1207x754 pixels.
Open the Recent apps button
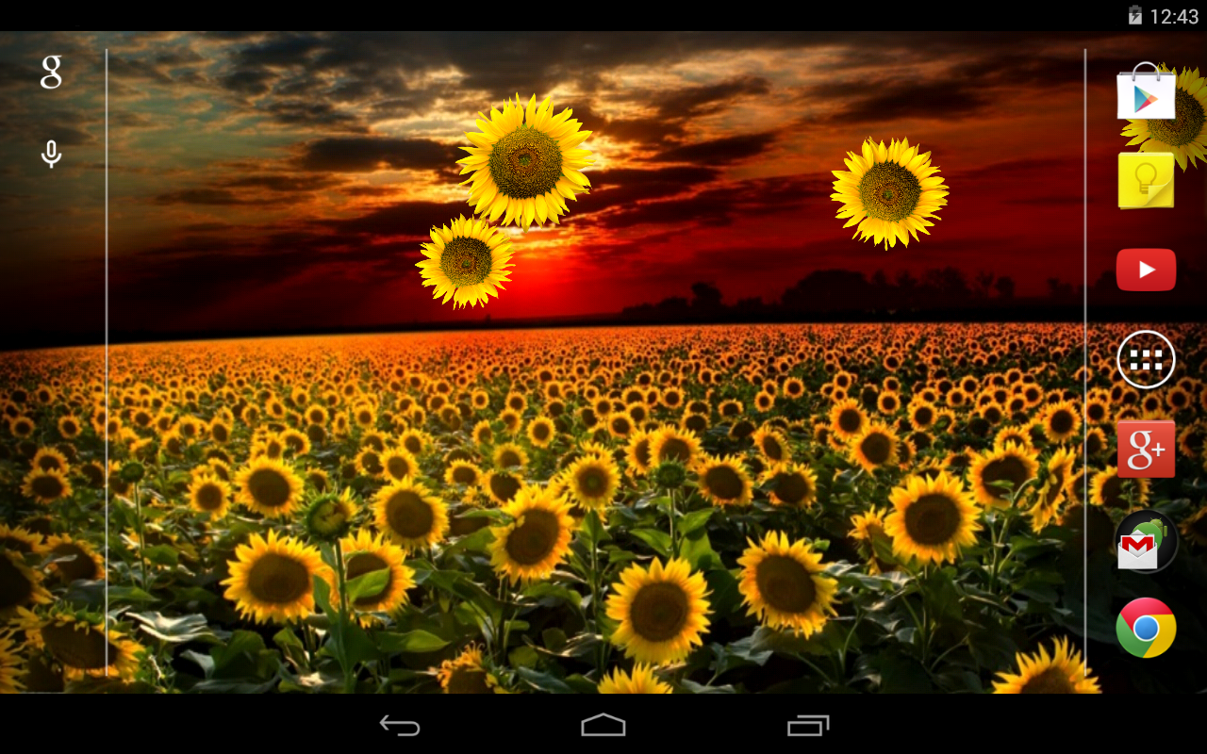coord(808,725)
